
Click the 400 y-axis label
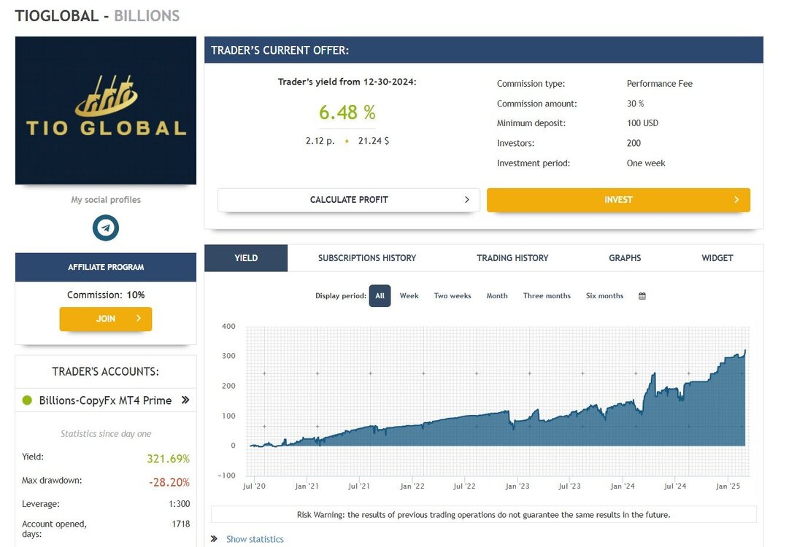[x=228, y=326]
